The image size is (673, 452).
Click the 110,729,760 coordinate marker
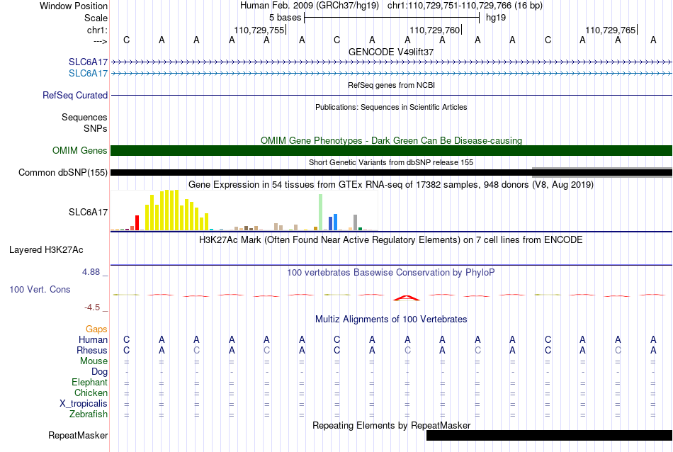[x=435, y=30]
